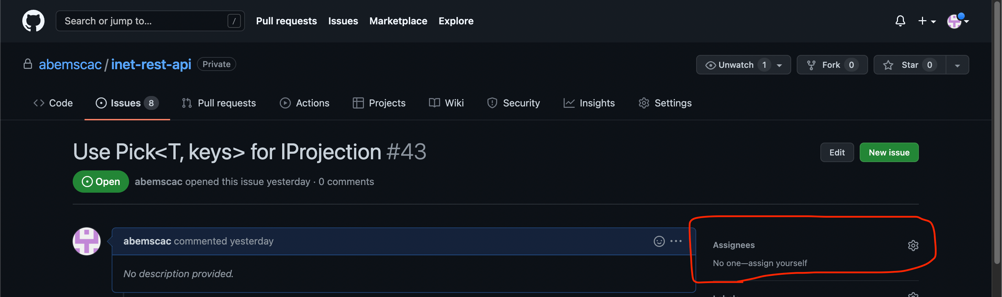
Task: Click the GitHub Octocat logo
Action: [x=33, y=21]
